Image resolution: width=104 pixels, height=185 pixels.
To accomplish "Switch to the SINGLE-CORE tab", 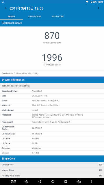I will coord(35,16).
